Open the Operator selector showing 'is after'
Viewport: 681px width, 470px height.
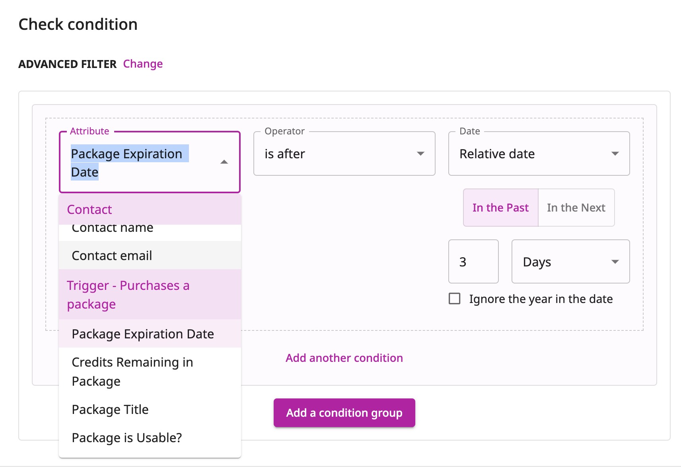point(344,154)
